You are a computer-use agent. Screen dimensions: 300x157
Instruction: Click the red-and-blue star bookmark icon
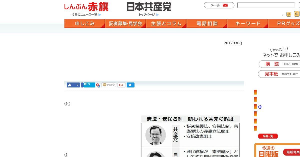point(98,85)
